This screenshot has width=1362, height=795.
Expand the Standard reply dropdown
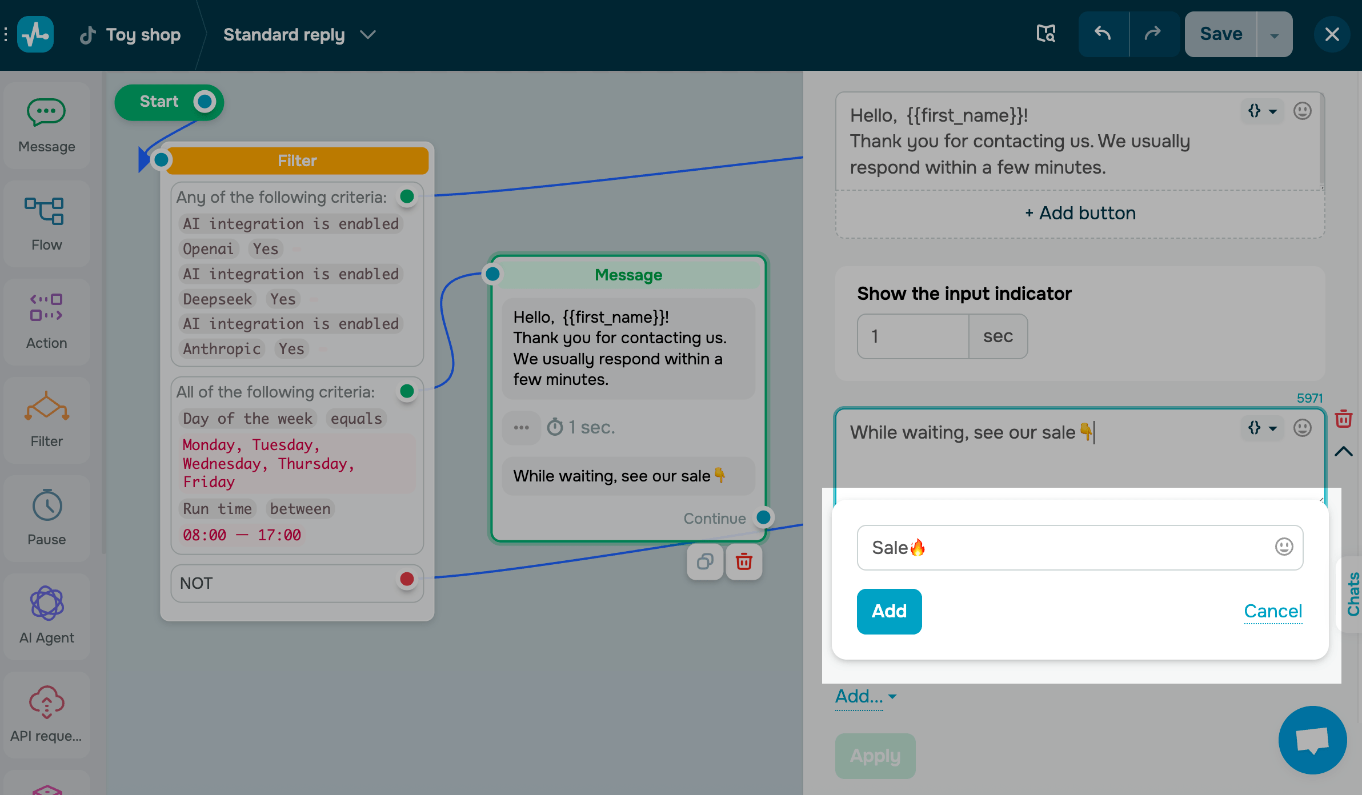click(x=368, y=35)
